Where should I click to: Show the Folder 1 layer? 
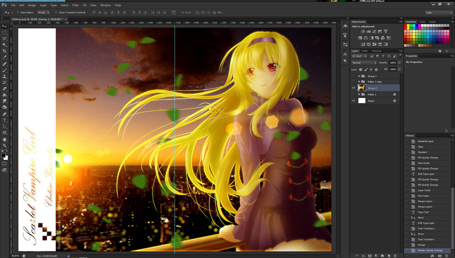[353, 94]
